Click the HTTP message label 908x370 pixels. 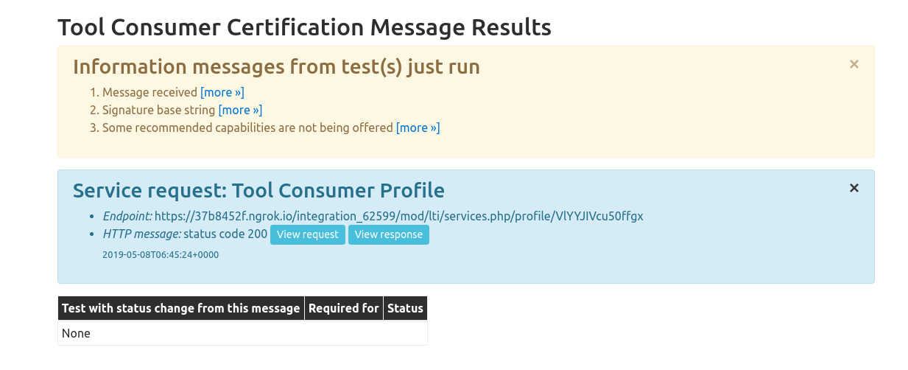click(141, 234)
